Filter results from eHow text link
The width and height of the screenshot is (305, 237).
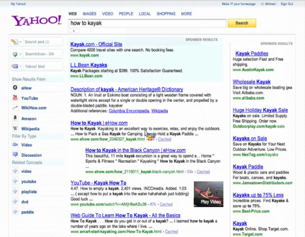coord(27,88)
